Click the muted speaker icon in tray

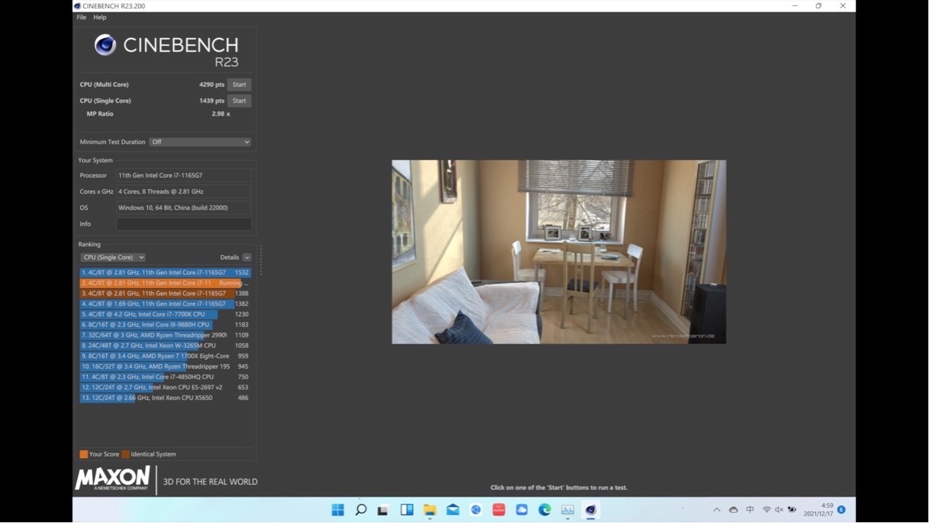[x=779, y=510]
